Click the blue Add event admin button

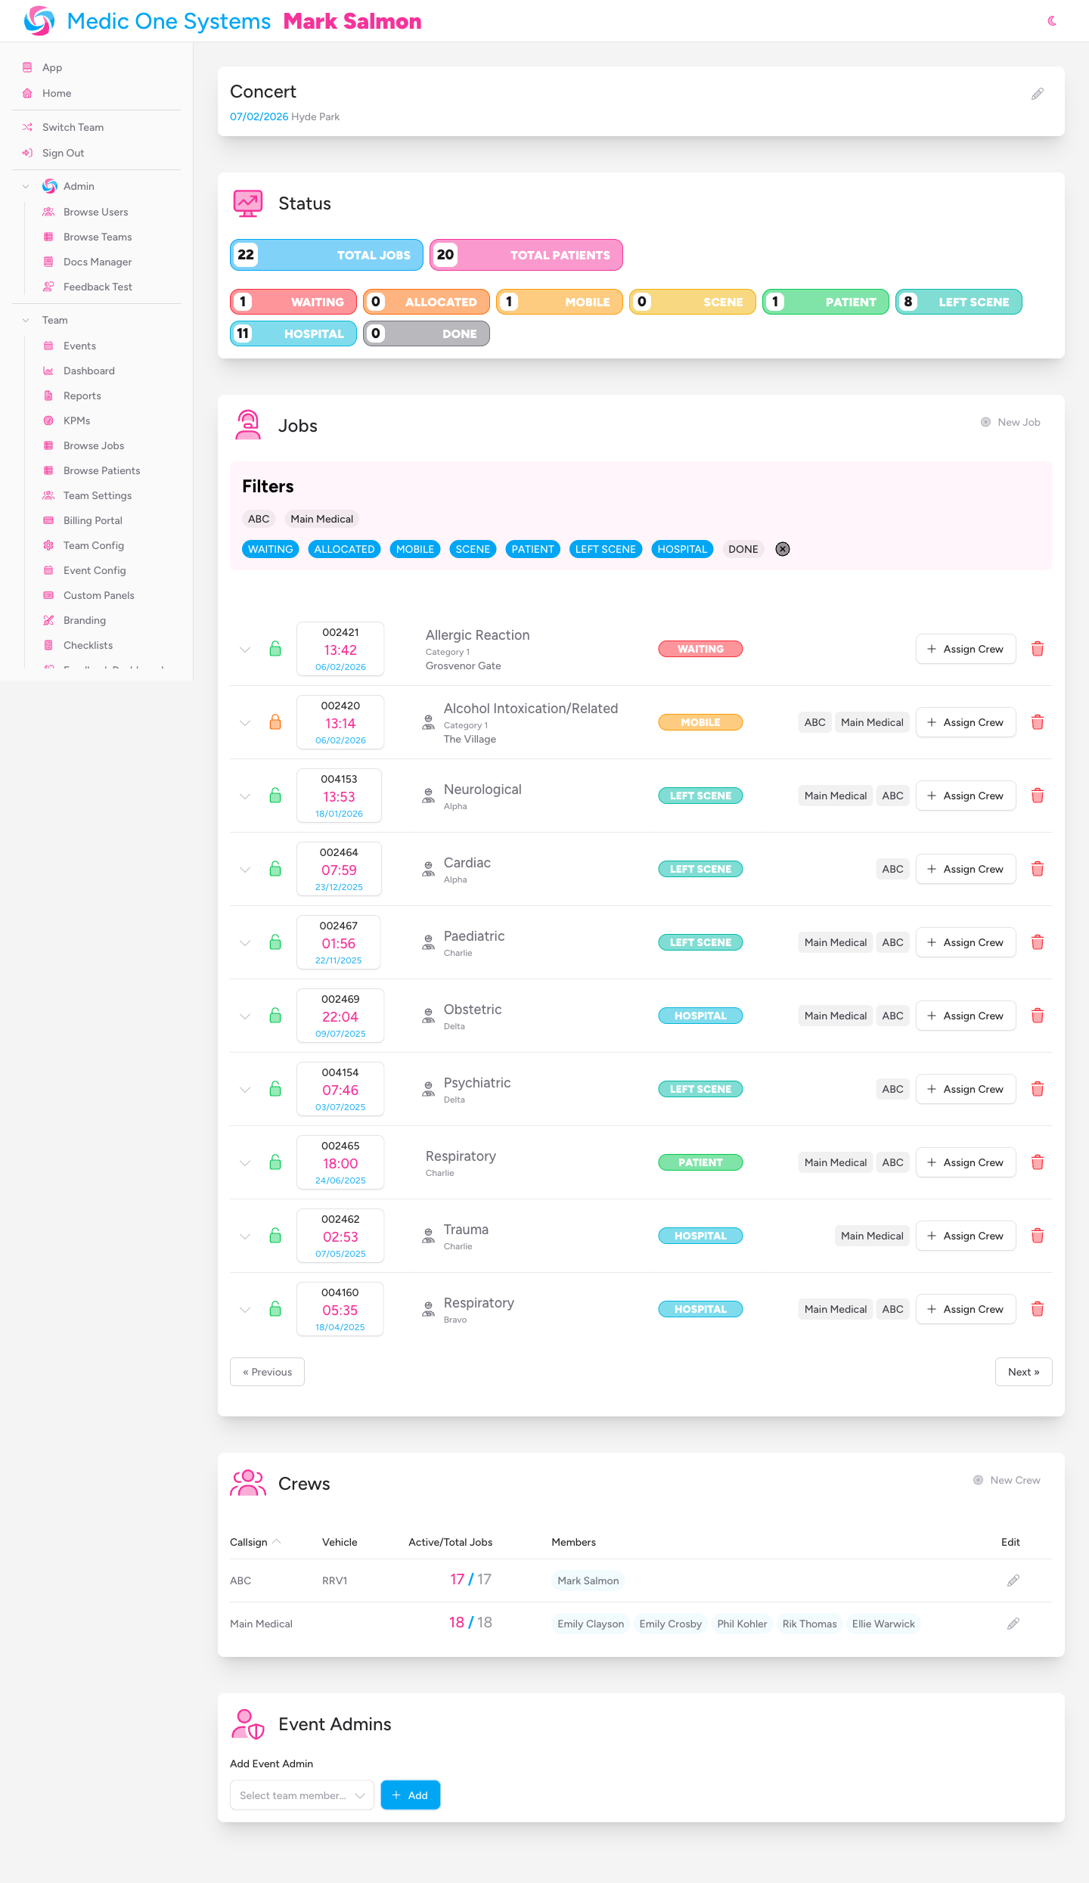coord(411,1795)
